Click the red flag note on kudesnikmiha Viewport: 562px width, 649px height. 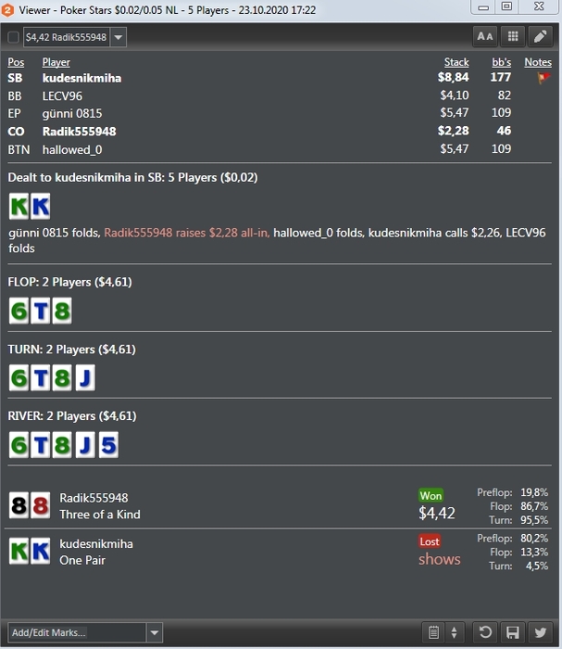click(x=543, y=77)
